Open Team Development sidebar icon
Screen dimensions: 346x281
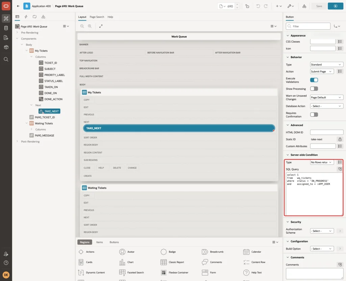6,38
